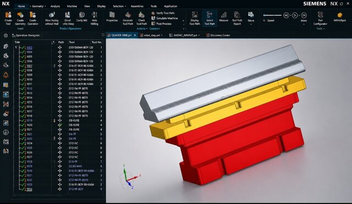The width and height of the screenshot is (352, 204).
Task: Open the Analysis ribbon tab
Action: point(55,6)
